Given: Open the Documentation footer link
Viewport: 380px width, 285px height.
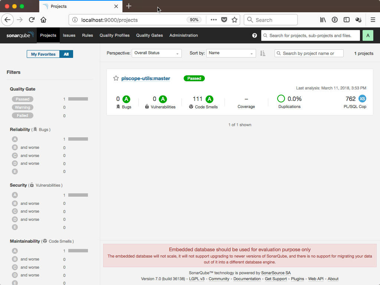Looking at the screenshot, I should tap(247, 279).
